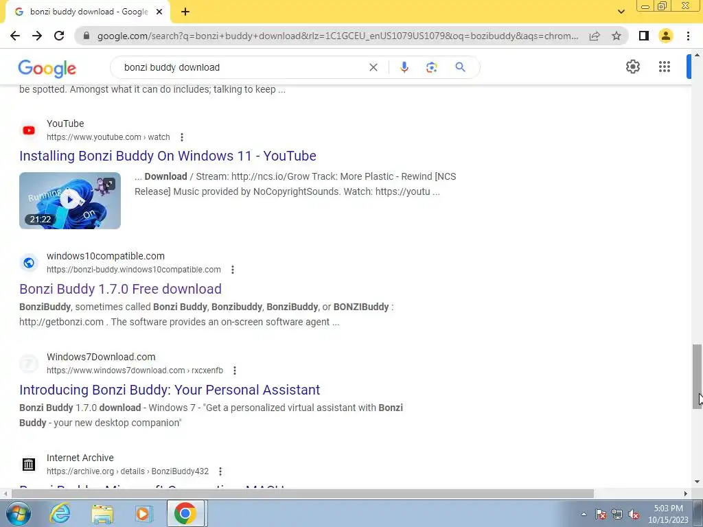Go forward with the browser forward arrow

[37, 36]
